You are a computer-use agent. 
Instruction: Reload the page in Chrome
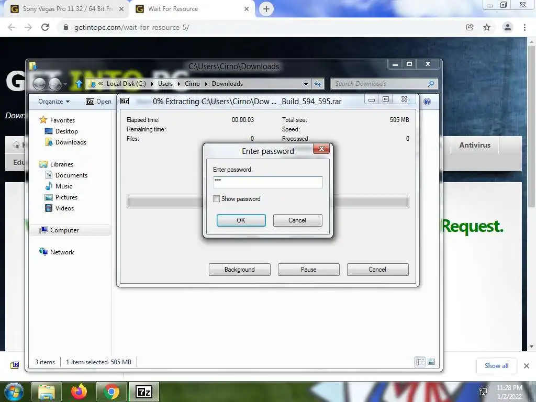(x=45, y=27)
